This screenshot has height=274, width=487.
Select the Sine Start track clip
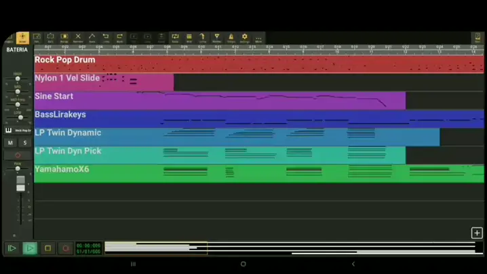click(220, 100)
